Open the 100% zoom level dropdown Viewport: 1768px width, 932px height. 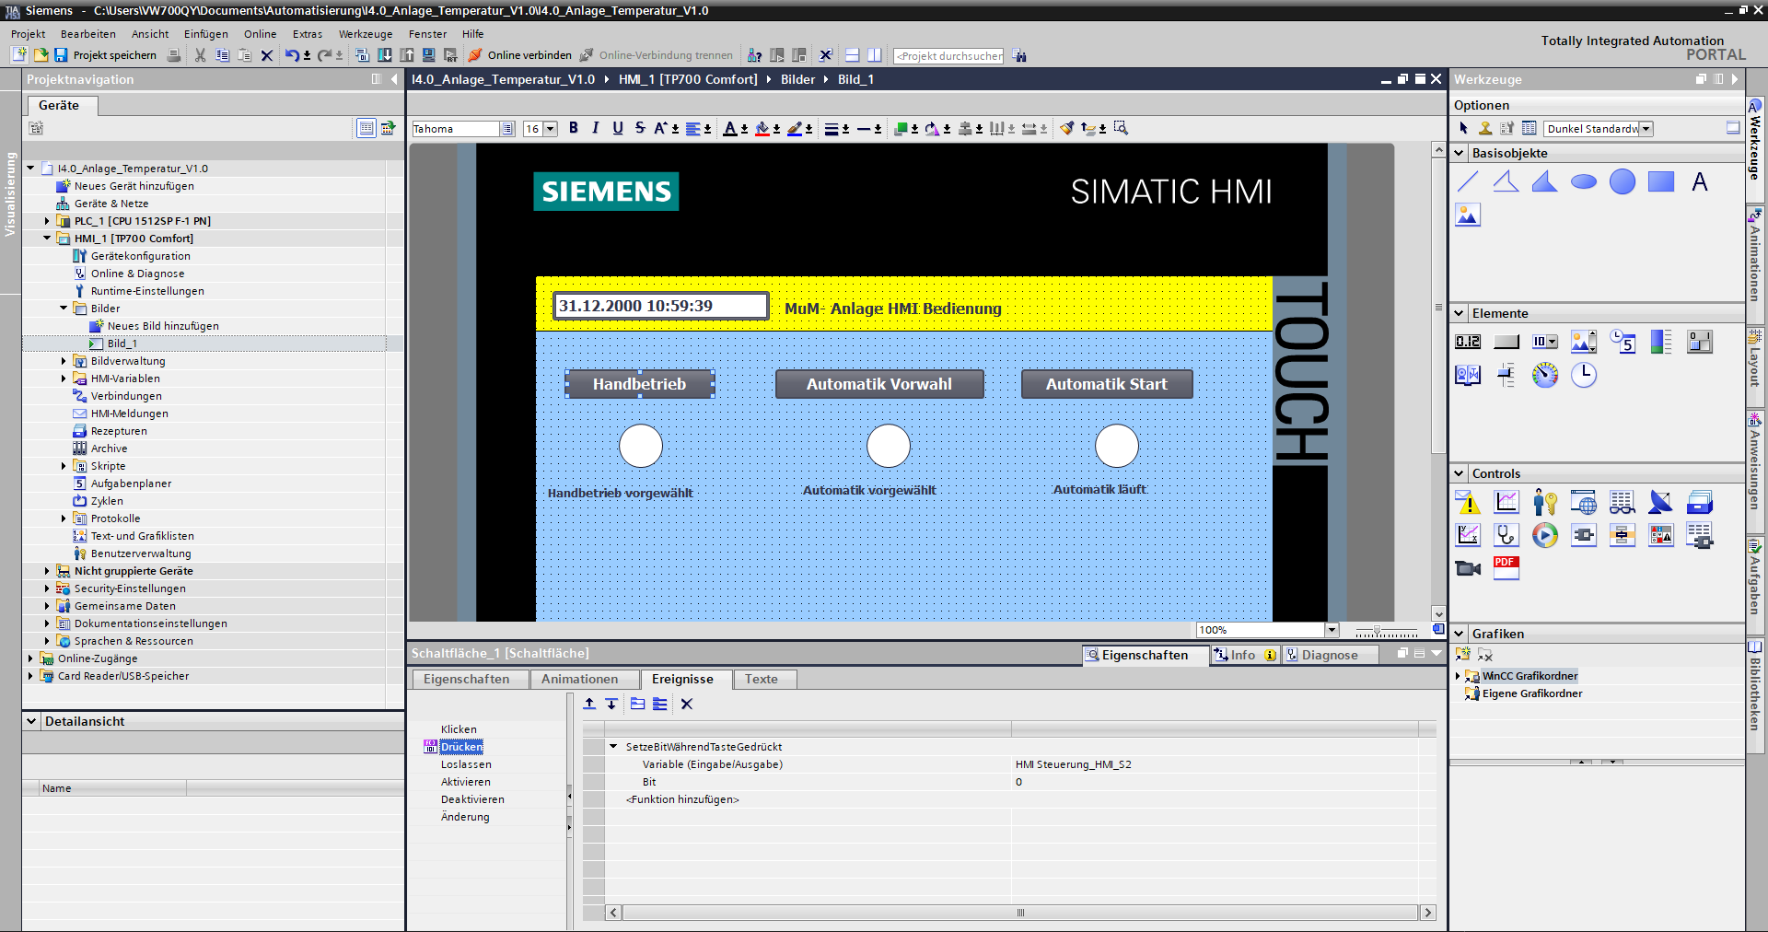1331,630
